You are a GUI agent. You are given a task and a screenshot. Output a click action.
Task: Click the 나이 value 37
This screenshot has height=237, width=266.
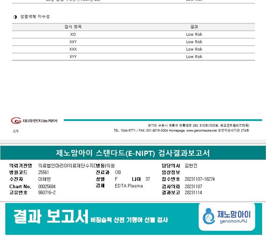point(148,179)
